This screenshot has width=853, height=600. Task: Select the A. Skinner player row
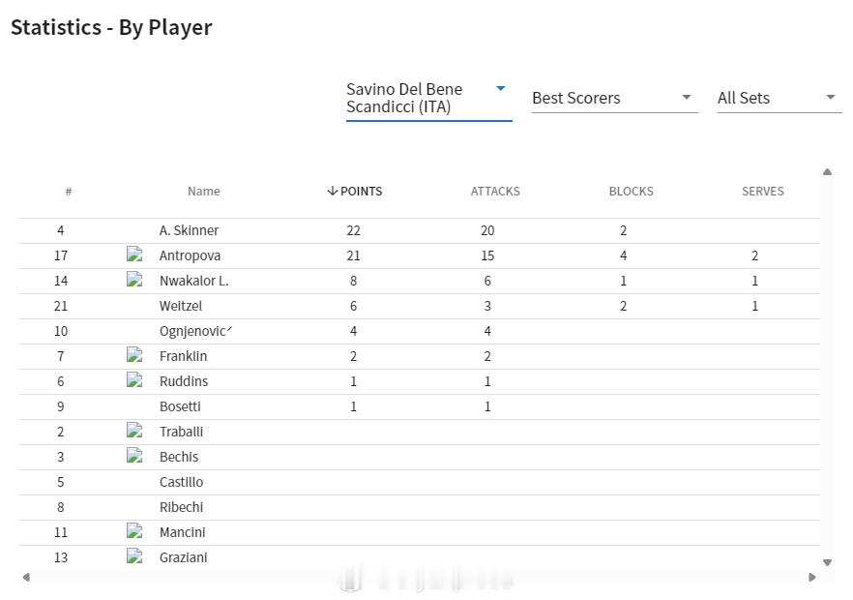tap(189, 230)
